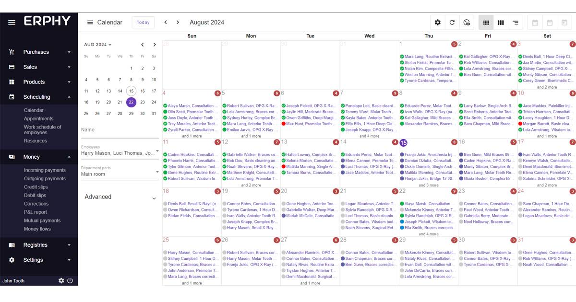The height and width of the screenshot is (302, 576).
Task: Click red status dot on Max Hunt appointment
Action: [284, 124]
